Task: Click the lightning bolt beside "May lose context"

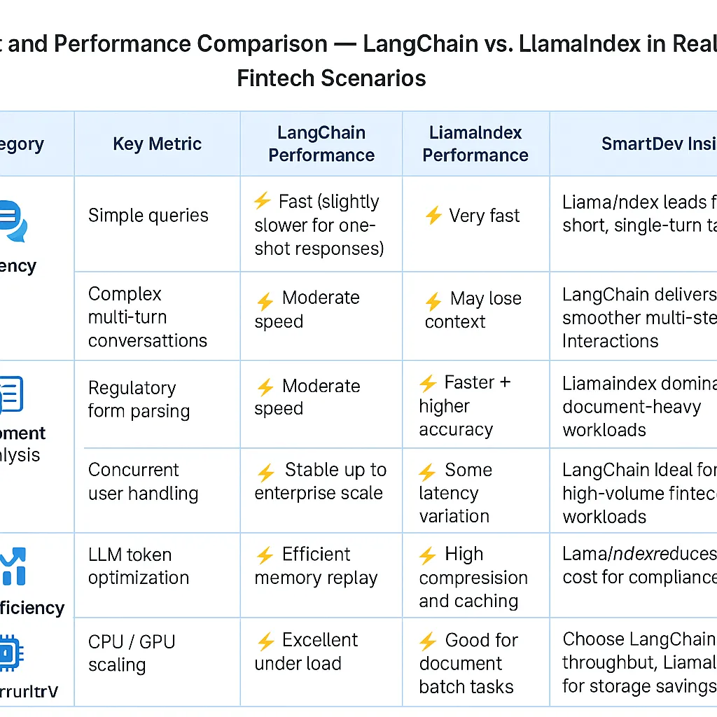Action: coord(433,302)
